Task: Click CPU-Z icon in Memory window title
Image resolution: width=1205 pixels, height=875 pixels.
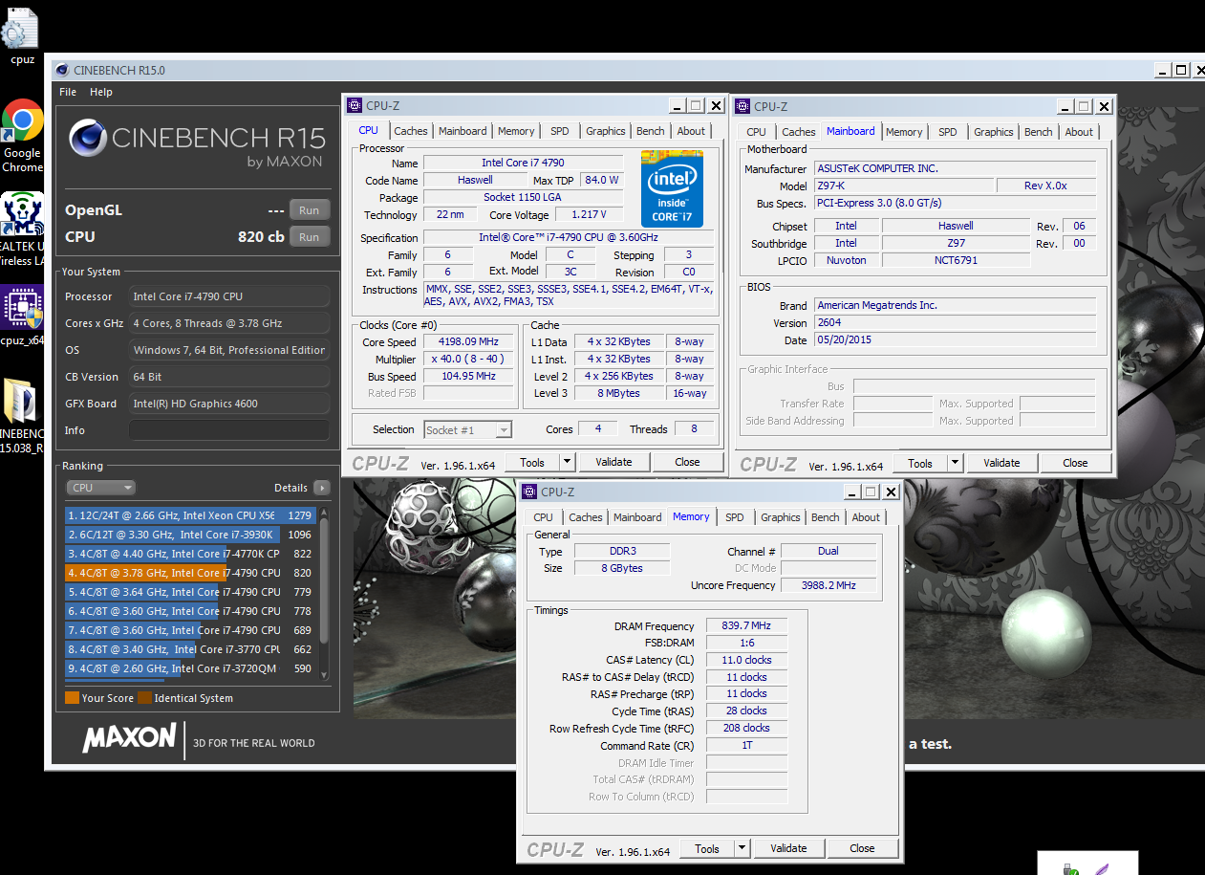Action: tap(529, 492)
